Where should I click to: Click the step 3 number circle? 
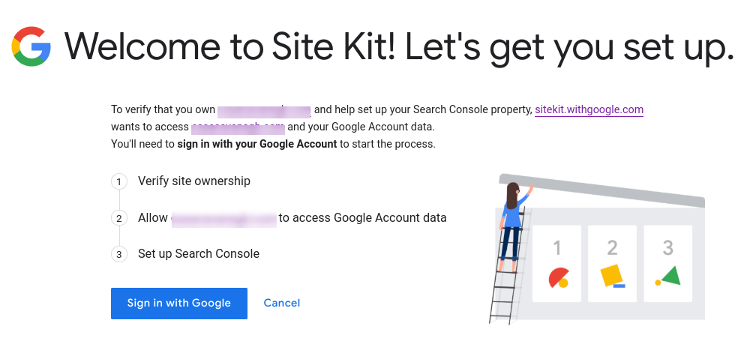tap(118, 254)
